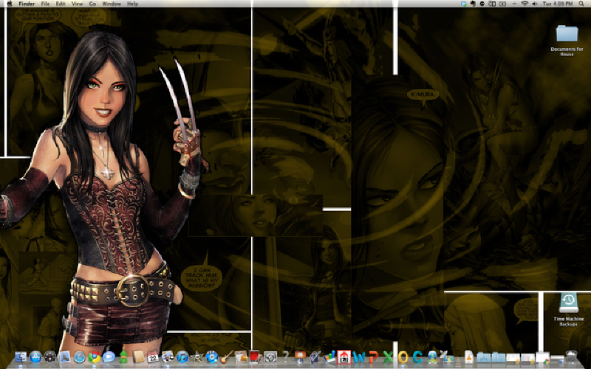Open the Keynote podium icon in Dock
The image size is (591, 369).
coord(300,356)
